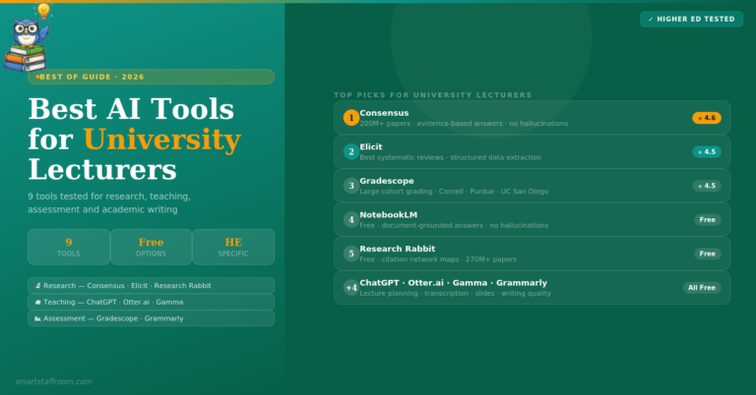The image size is (756, 395).
Task: Click the 'Best AI Tools' headline text
Action: [131, 109]
